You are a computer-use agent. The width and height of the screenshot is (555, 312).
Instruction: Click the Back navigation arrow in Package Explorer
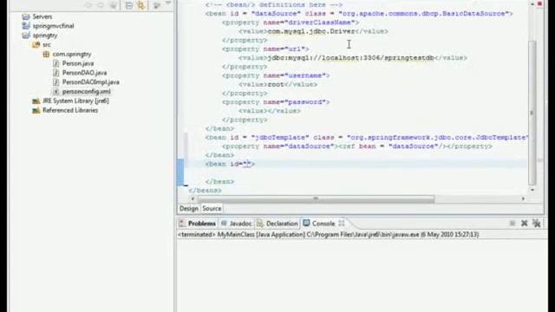click(88, 5)
